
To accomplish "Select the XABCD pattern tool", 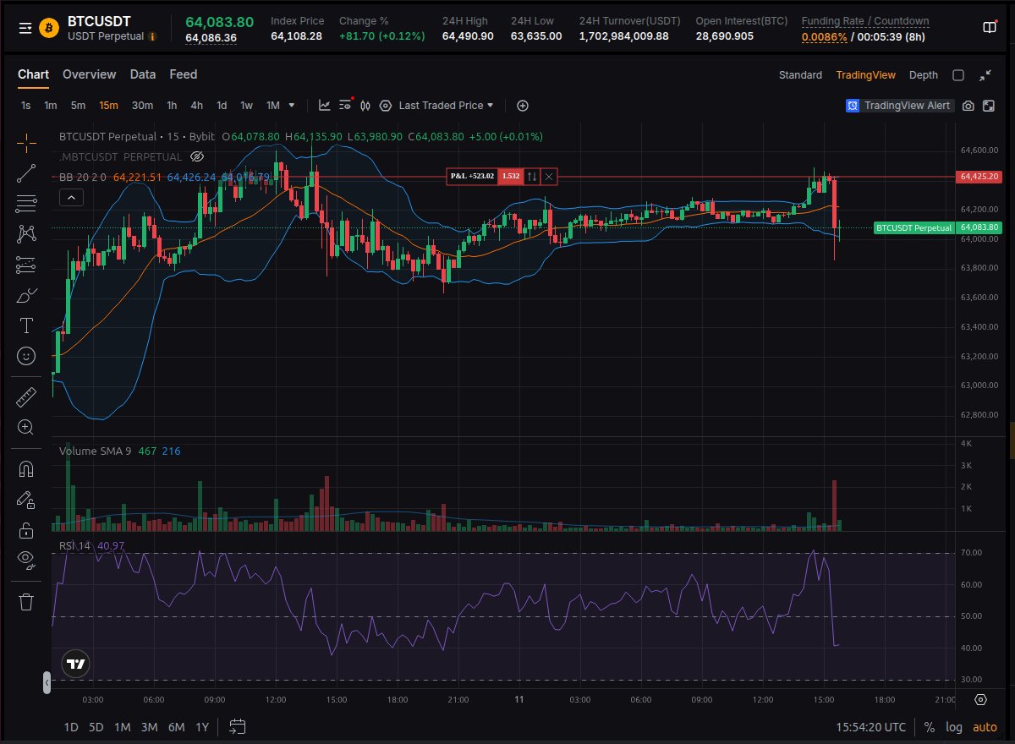I will (26, 233).
